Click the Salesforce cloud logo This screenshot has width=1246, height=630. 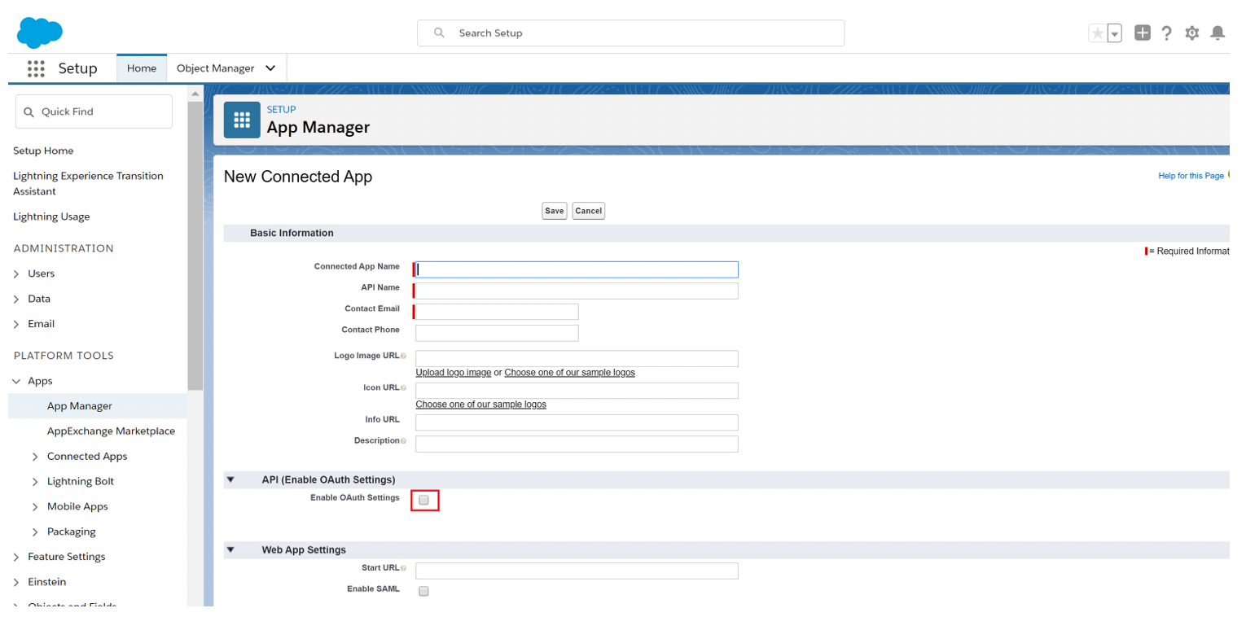coord(40,33)
